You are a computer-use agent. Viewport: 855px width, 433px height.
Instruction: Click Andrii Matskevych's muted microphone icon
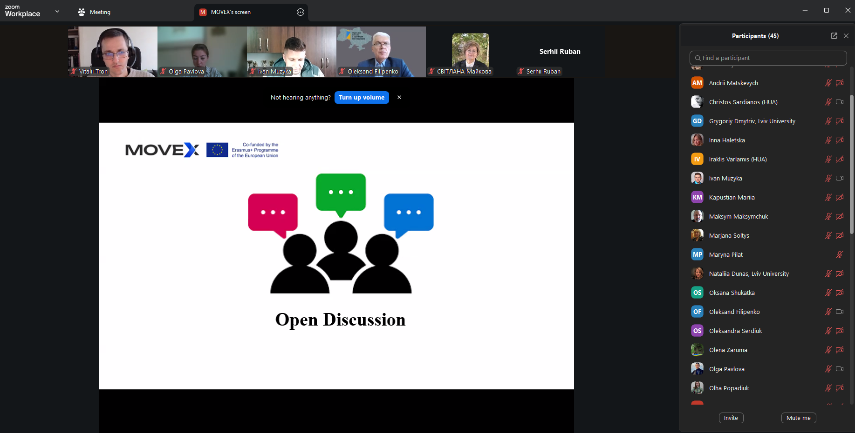pos(828,83)
